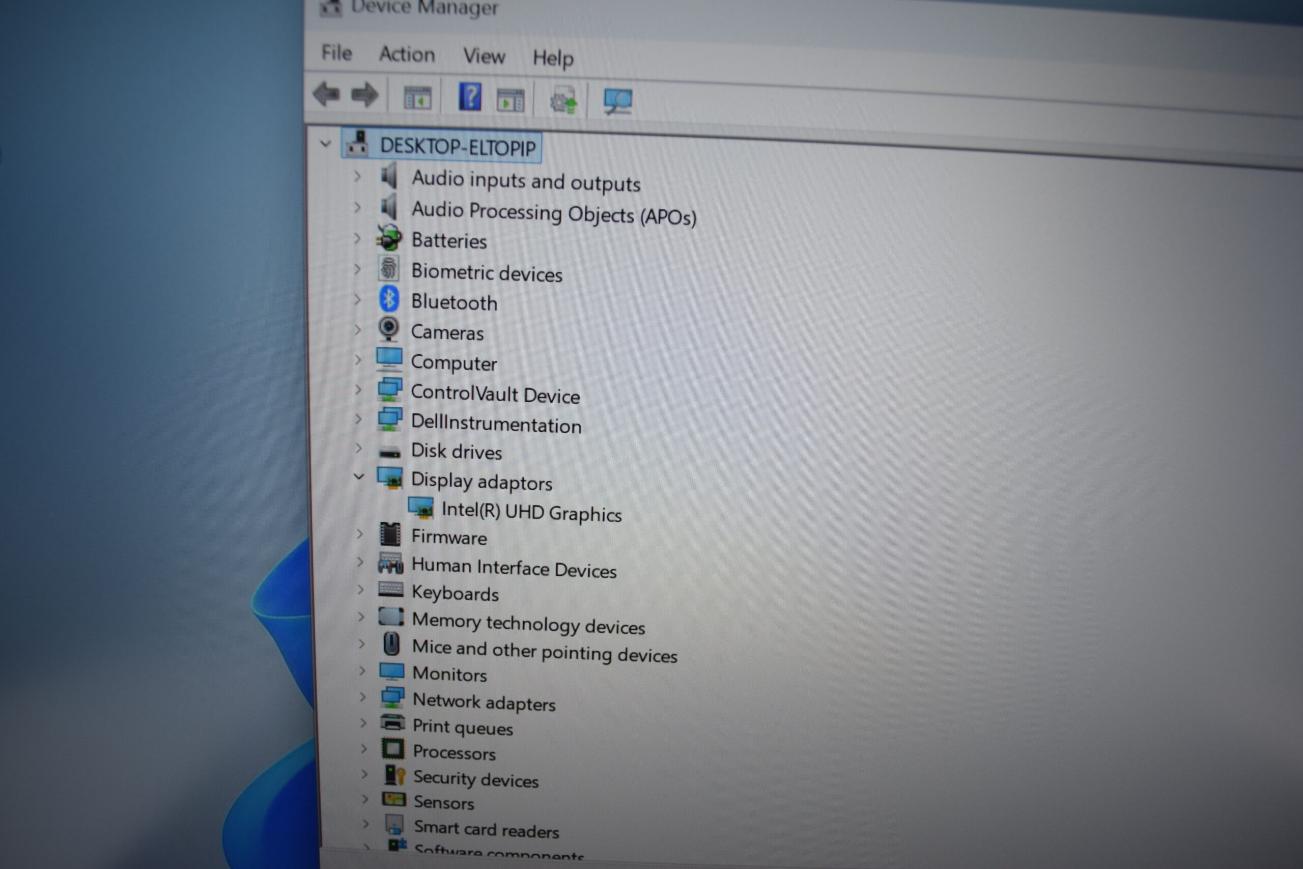Click Scan for hardware changes monitor icon
This screenshot has height=869, width=1303.
[x=618, y=102]
